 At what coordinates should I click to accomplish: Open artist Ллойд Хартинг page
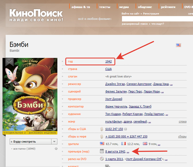[154, 114]
